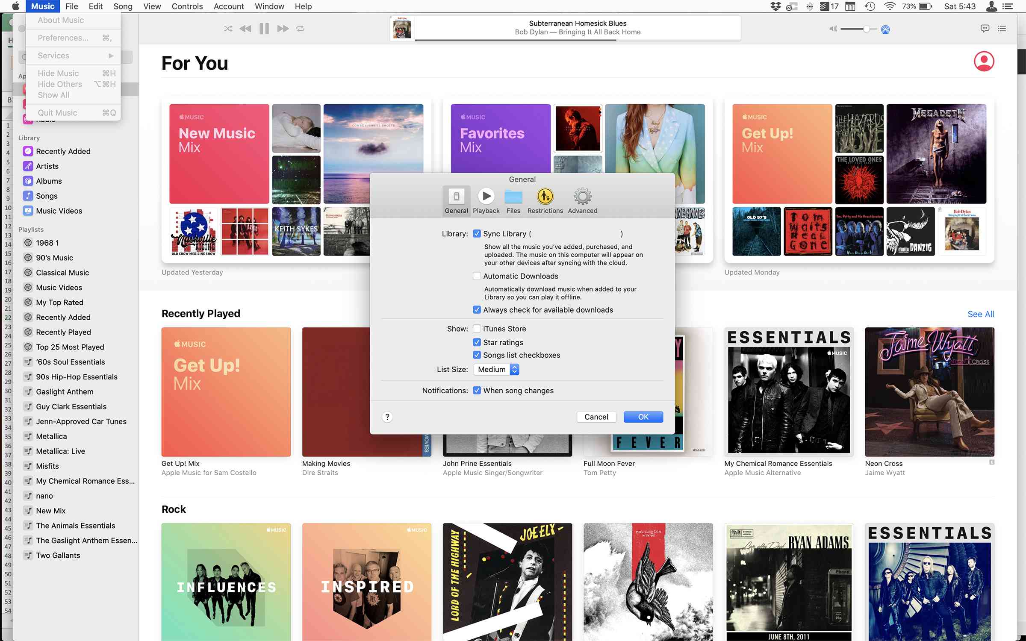Open Restrictions preferences tab
This screenshot has width=1026, height=641.
click(545, 201)
